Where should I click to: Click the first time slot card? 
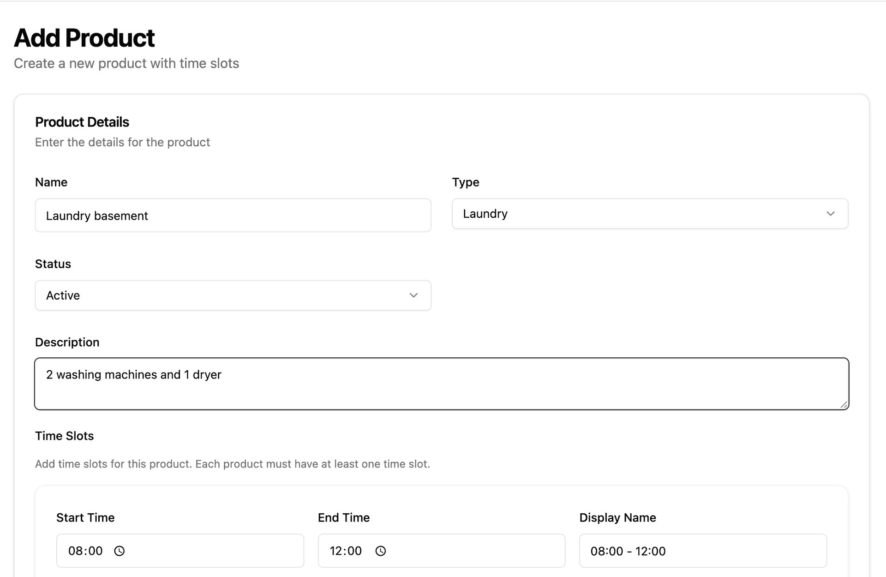[441, 531]
